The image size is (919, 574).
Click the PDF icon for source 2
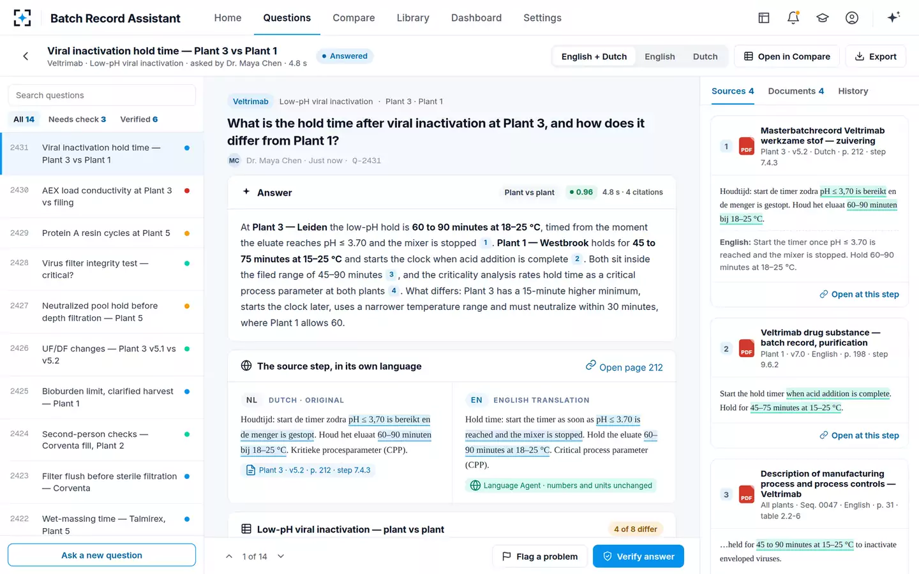pos(747,348)
